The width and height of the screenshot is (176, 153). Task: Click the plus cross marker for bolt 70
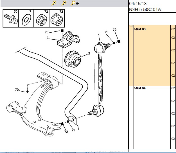pos(27,92)
